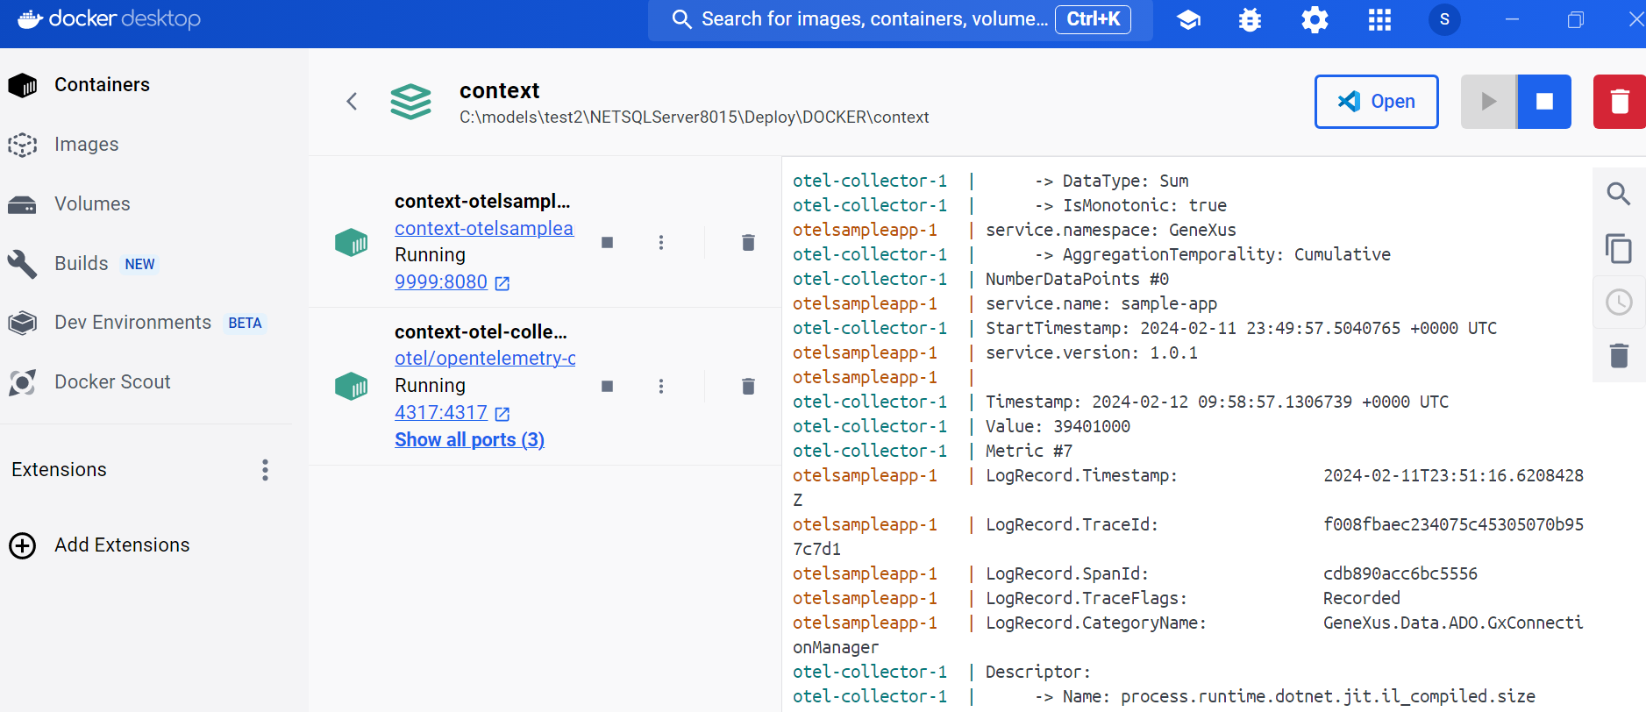Viewport: 1646px width, 712px height.
Task: Click the Add Extensions plus circle icon
Action: point(22,545)
